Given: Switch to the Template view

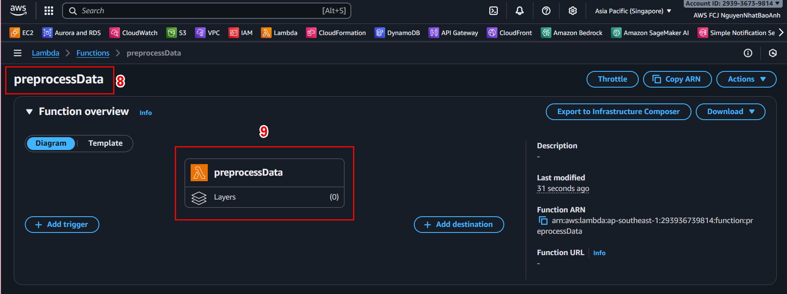Looking at the screenshot, I should (105, 143).
